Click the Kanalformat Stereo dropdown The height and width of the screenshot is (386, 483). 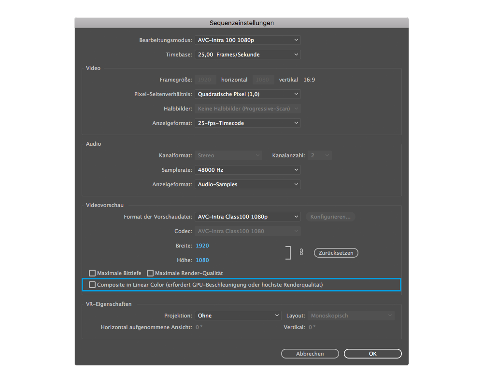(x=228, y=155)
